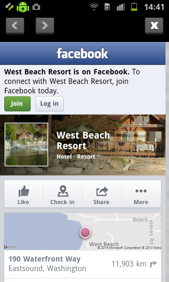Screen dimensions: 169x282
Task: Open the More options menu
Action: 141,194
